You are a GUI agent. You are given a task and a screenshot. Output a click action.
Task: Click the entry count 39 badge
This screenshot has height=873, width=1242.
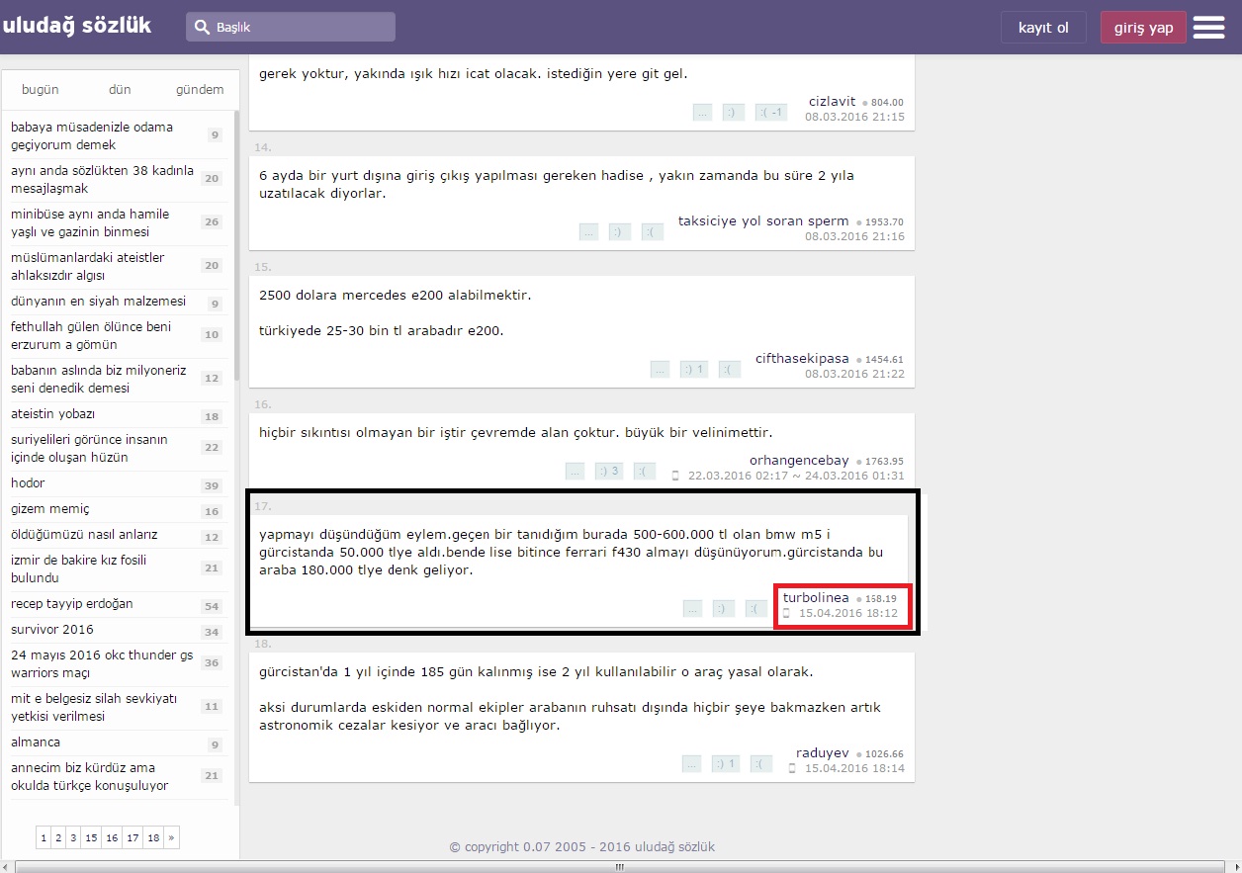(212, 485)
